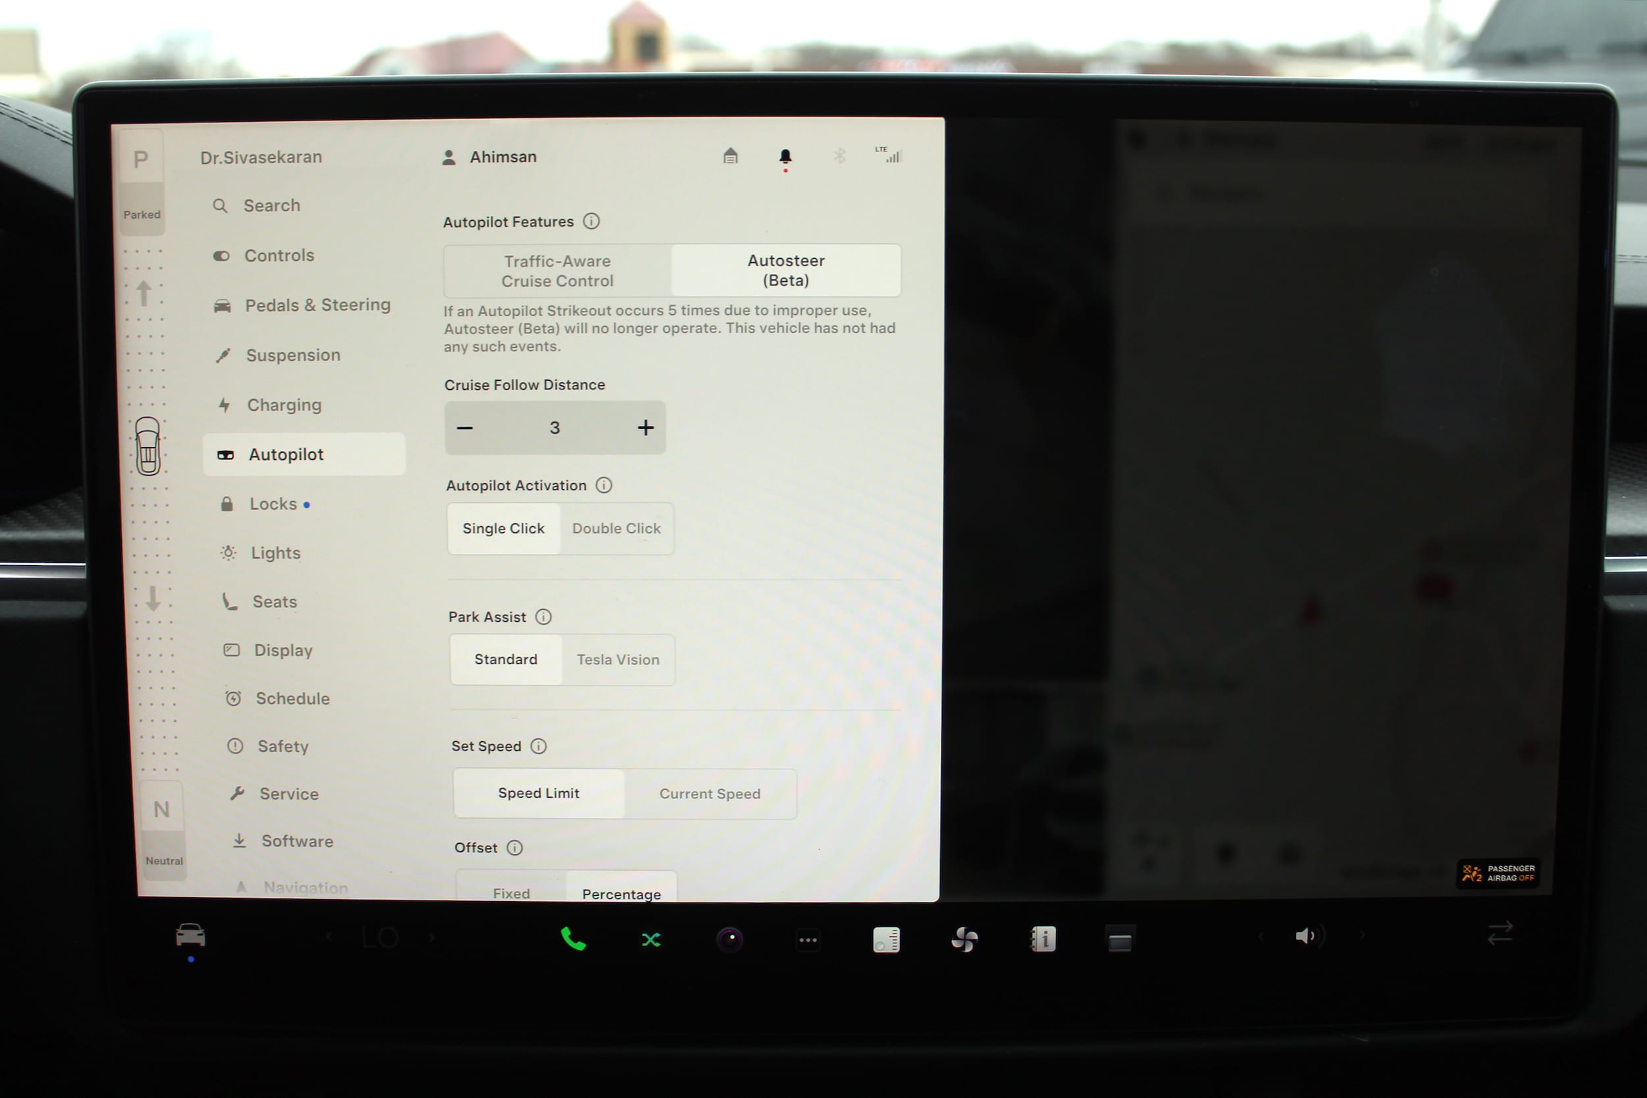Open the three-dots app launcher

coord(808,940)
